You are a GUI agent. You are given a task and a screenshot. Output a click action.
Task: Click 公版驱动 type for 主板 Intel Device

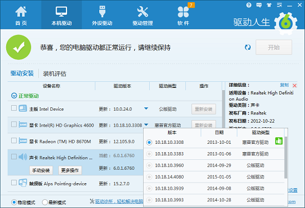[167, 109]
